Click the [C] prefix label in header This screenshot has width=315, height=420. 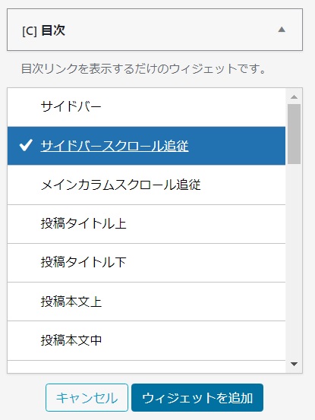[30, 31]
